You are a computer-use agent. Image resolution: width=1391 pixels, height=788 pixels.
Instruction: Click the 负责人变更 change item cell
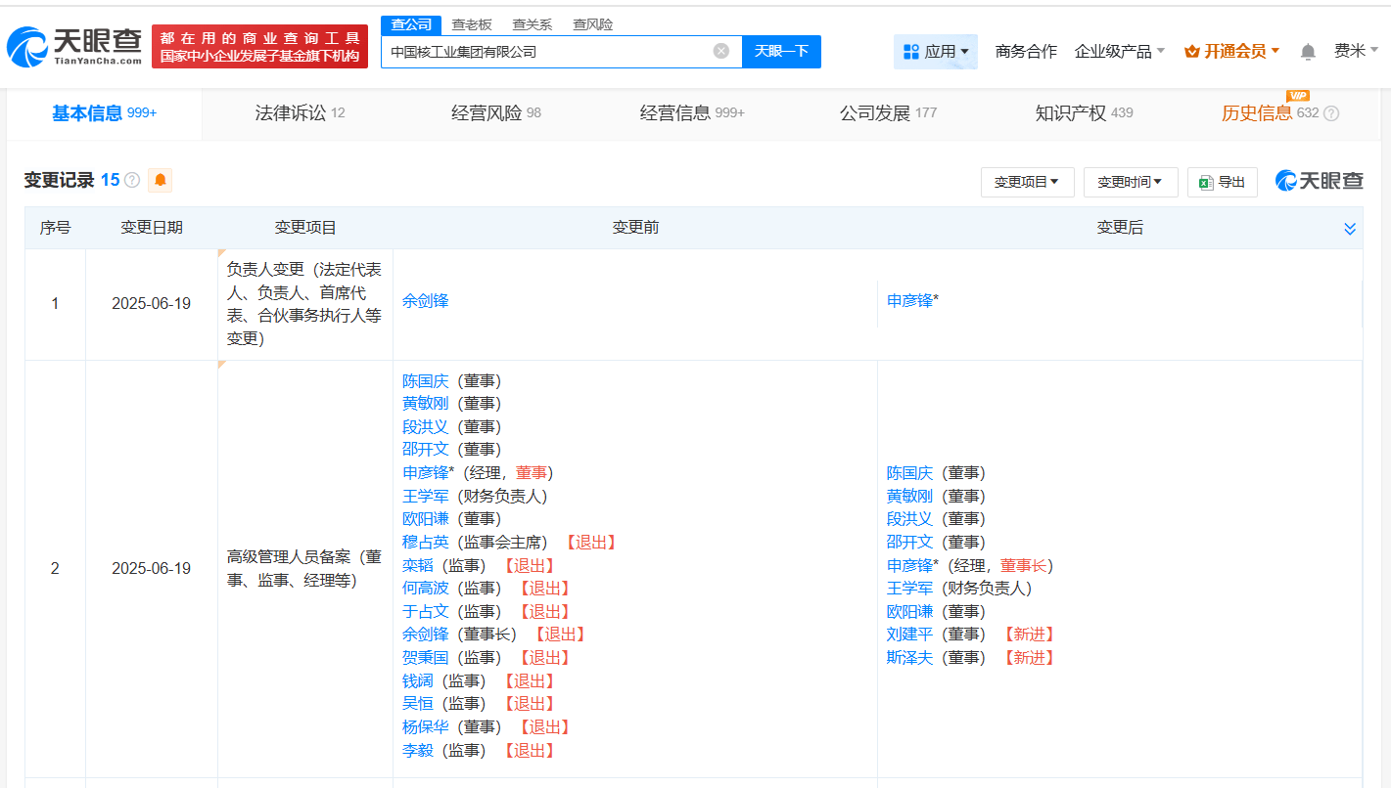point(305,304)
